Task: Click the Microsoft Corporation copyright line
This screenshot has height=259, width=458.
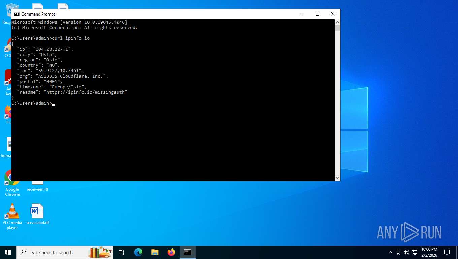Action: coord(75,28)
